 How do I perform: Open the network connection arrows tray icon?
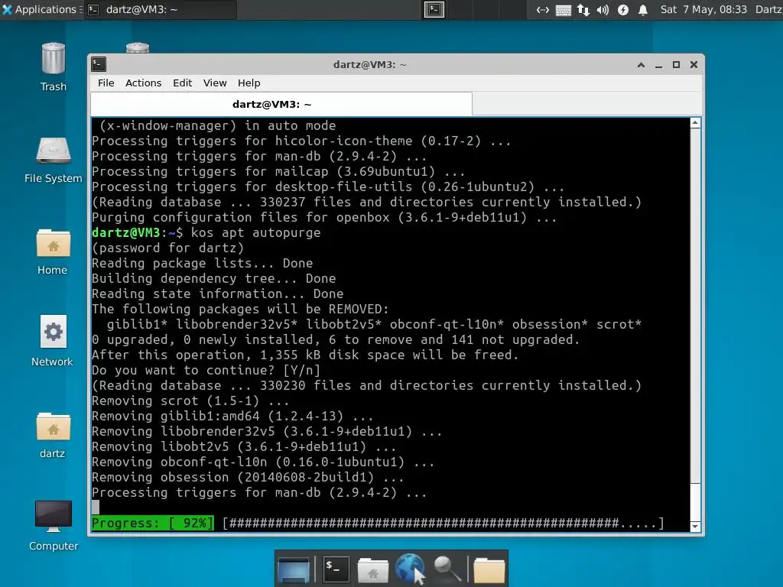[x=542, y=10]
